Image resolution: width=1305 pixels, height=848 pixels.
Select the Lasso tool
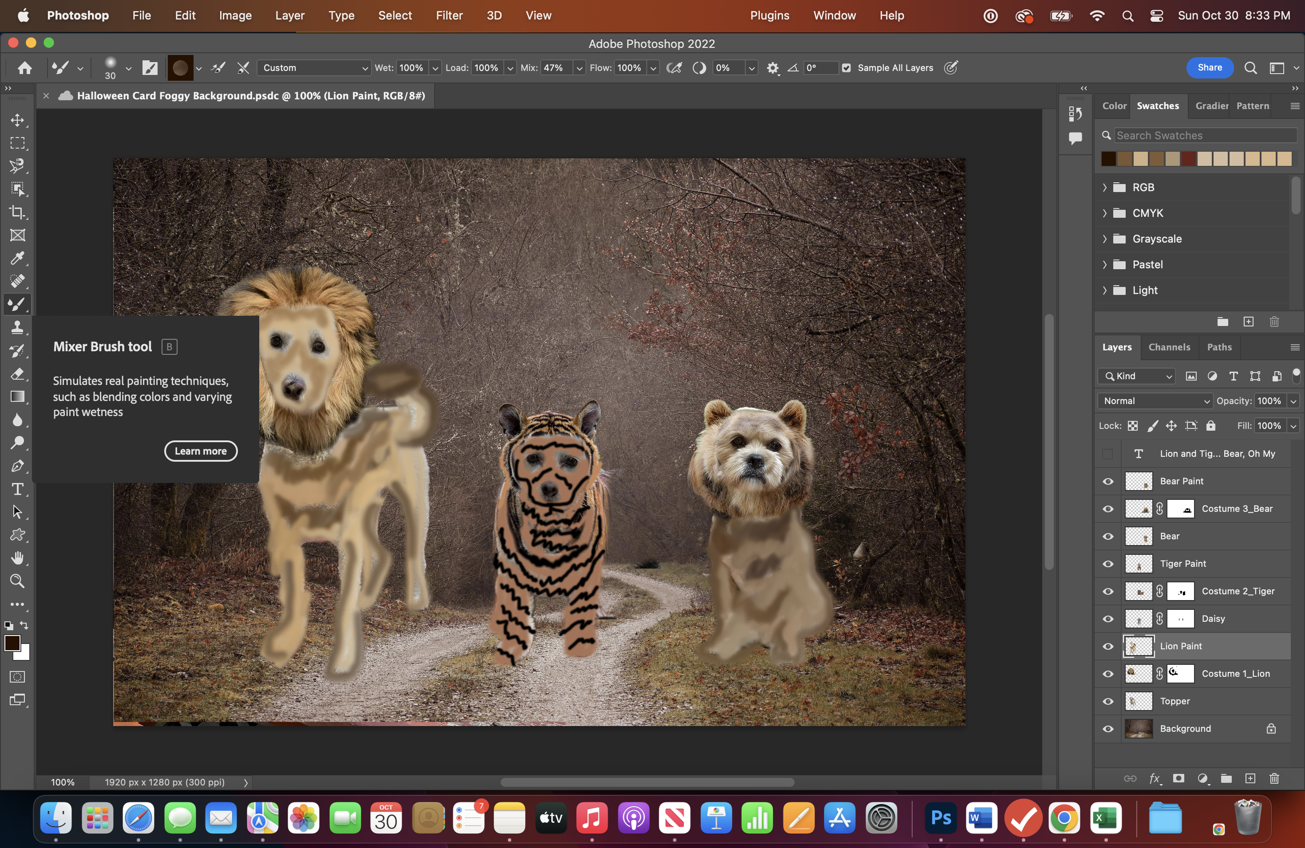point(17,165)
